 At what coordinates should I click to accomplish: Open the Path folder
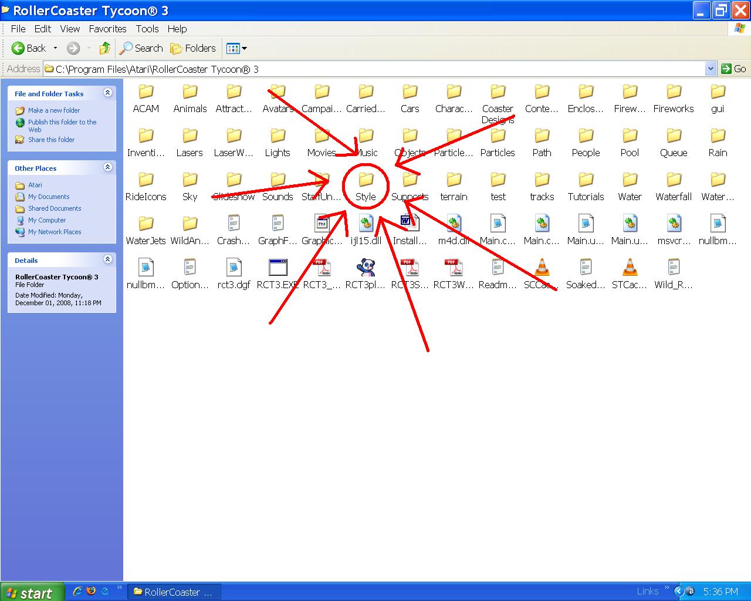pyautogui.click(x=542, y=143)
